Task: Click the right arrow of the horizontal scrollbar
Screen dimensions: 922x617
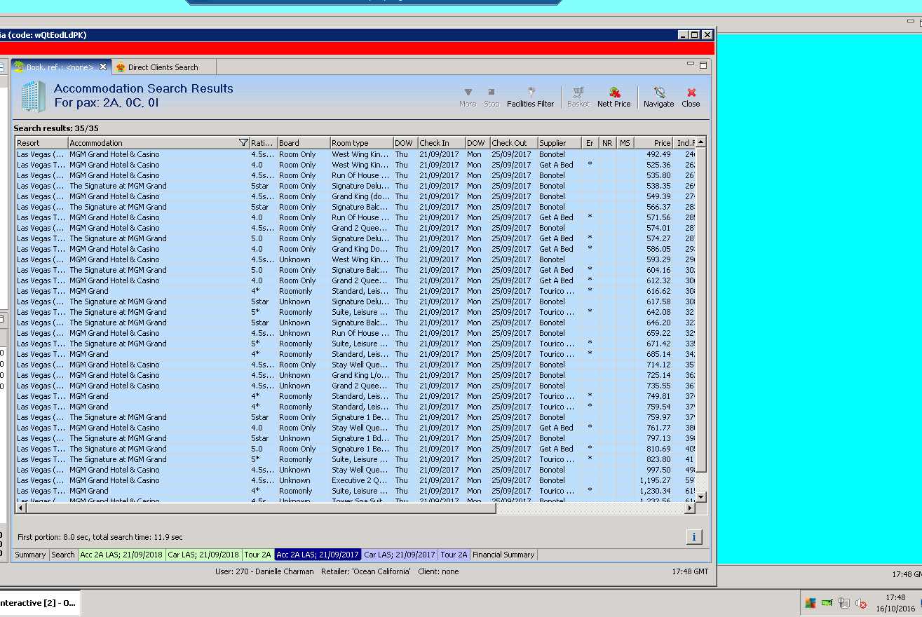Action: pos(690,508)
